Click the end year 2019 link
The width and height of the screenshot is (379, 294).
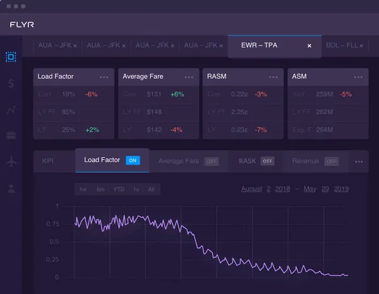tap(341, 189)
